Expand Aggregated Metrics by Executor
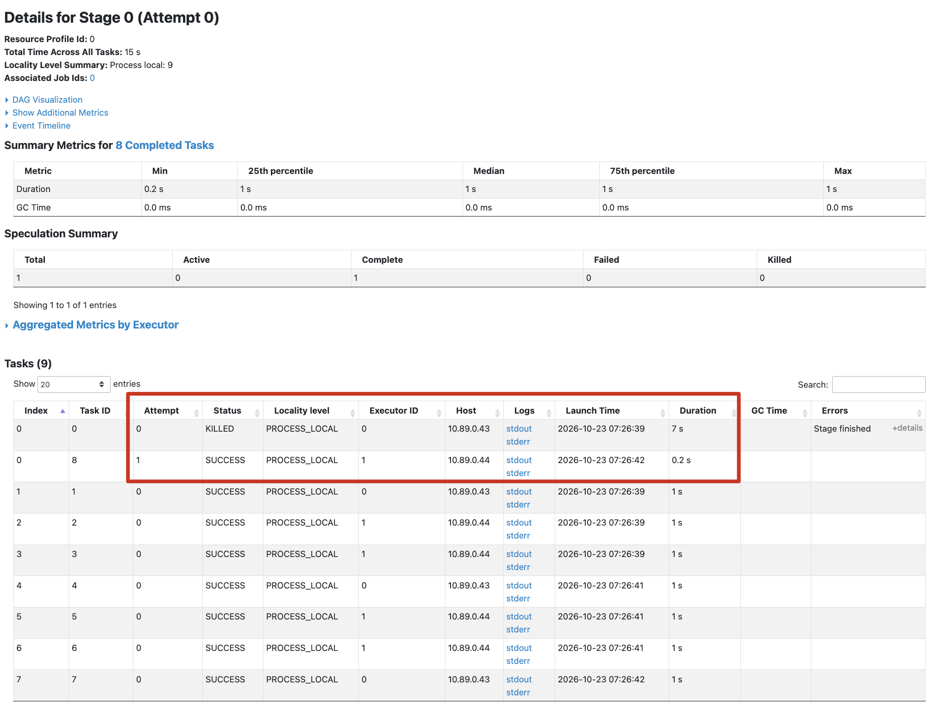The height and width of the screenshot is (706, 940). pyautogui.click(x=95, y=325)
